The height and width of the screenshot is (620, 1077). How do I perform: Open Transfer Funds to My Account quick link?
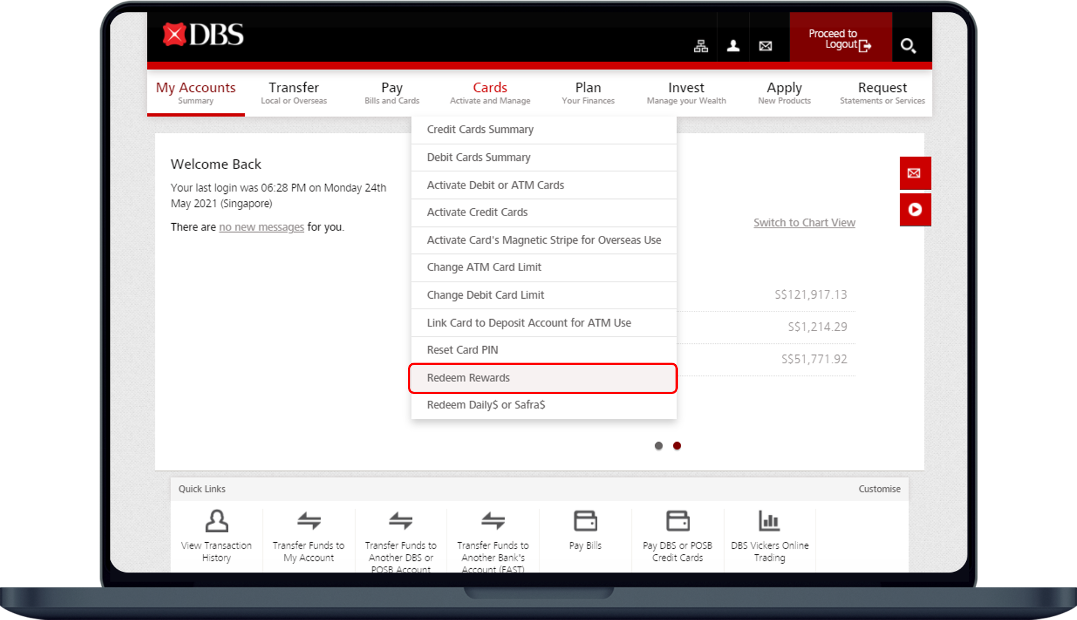pyautogui.click(x=309, y=536)
